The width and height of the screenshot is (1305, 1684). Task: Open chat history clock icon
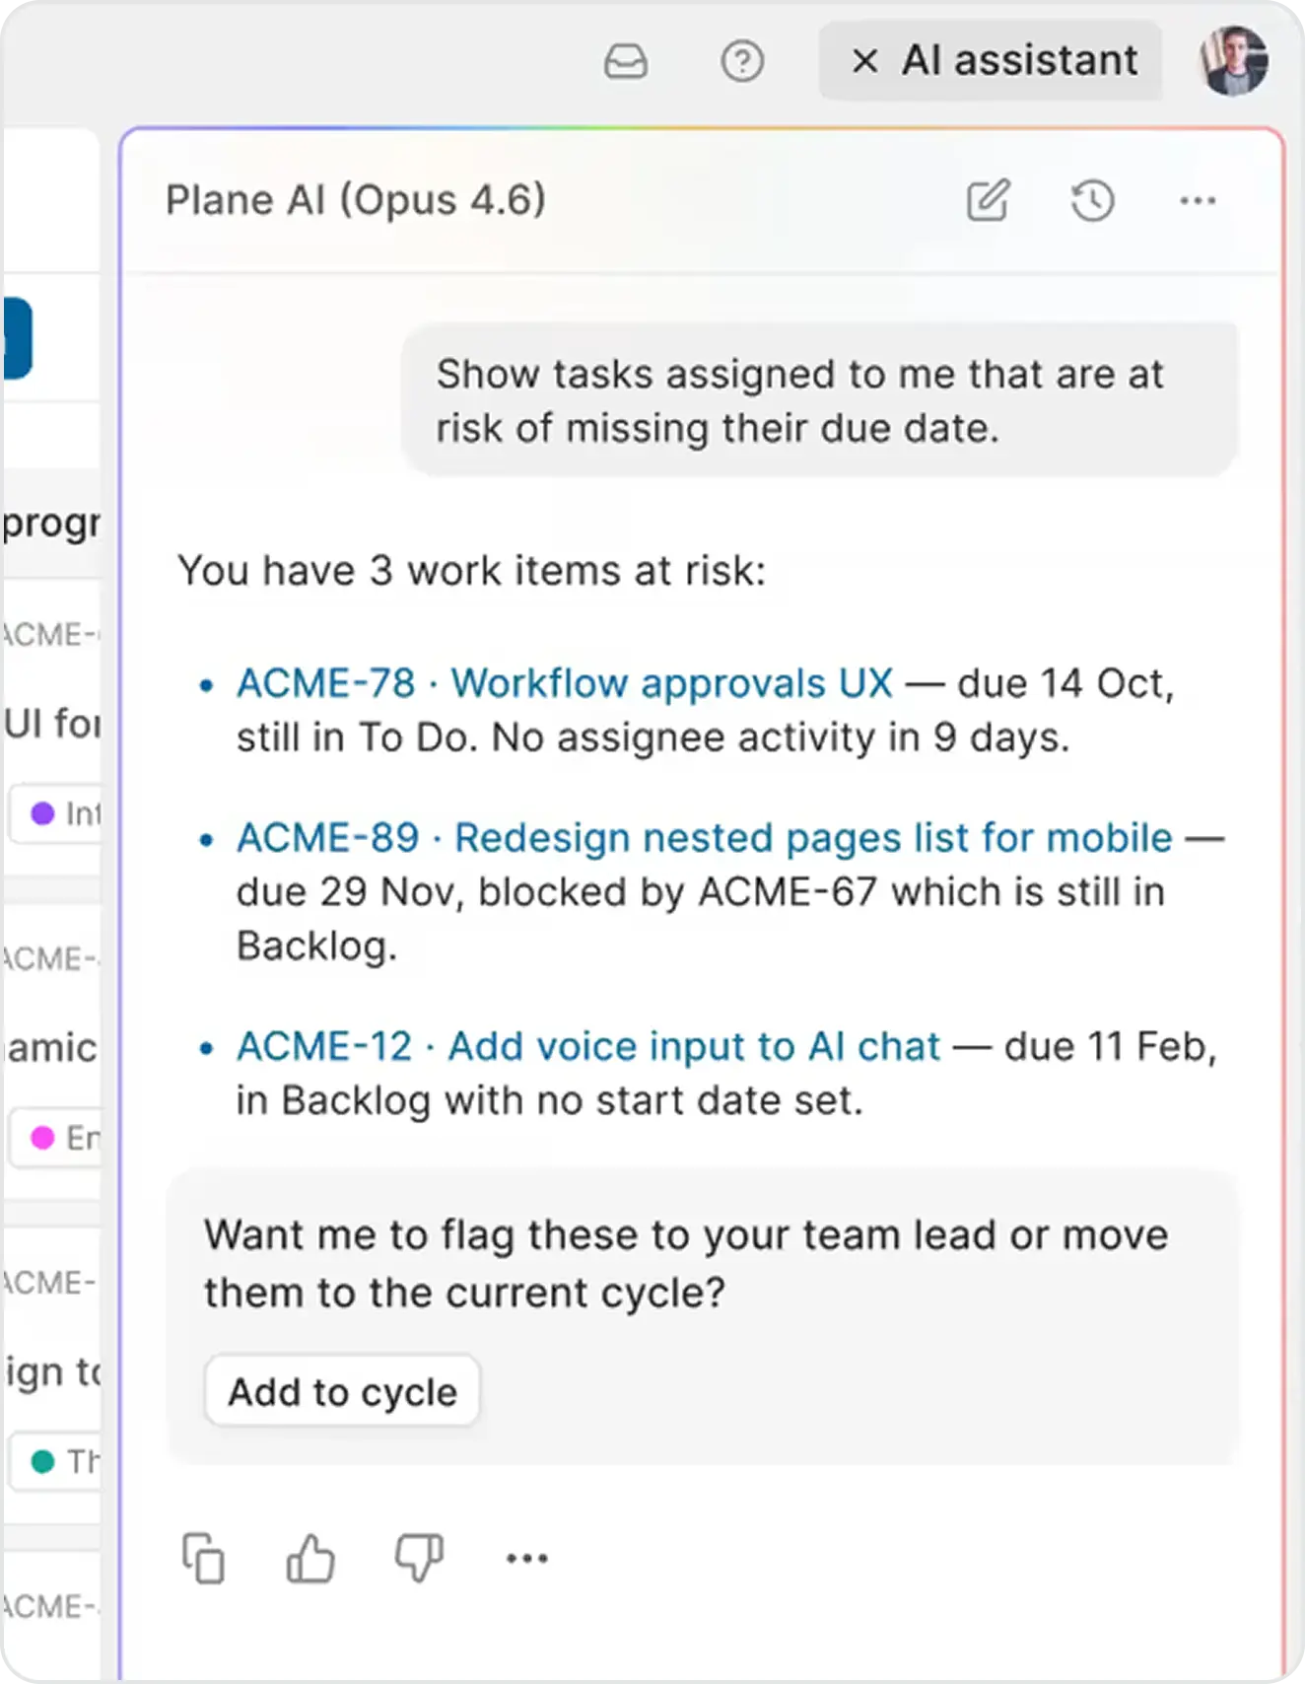click(1092, 200)
